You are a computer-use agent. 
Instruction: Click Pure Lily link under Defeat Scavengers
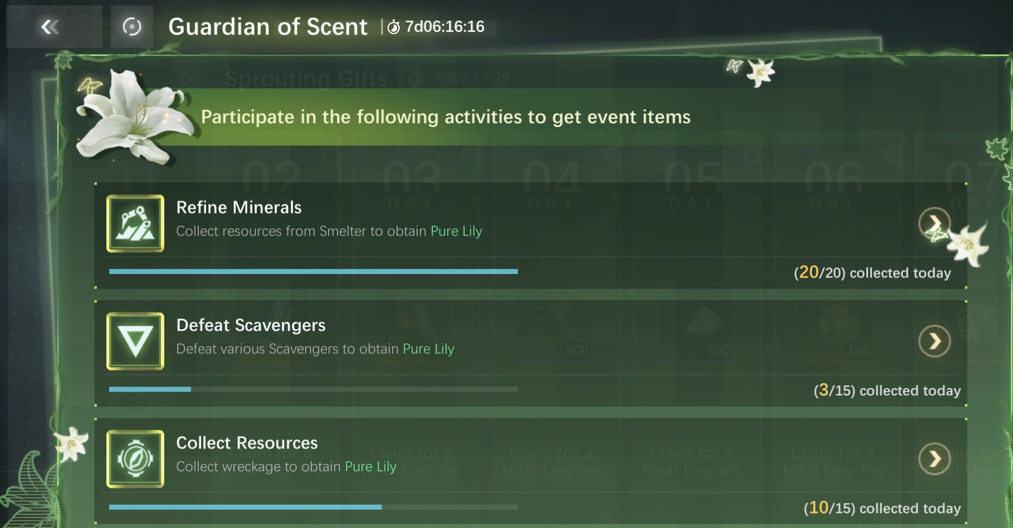click(428, 349)
